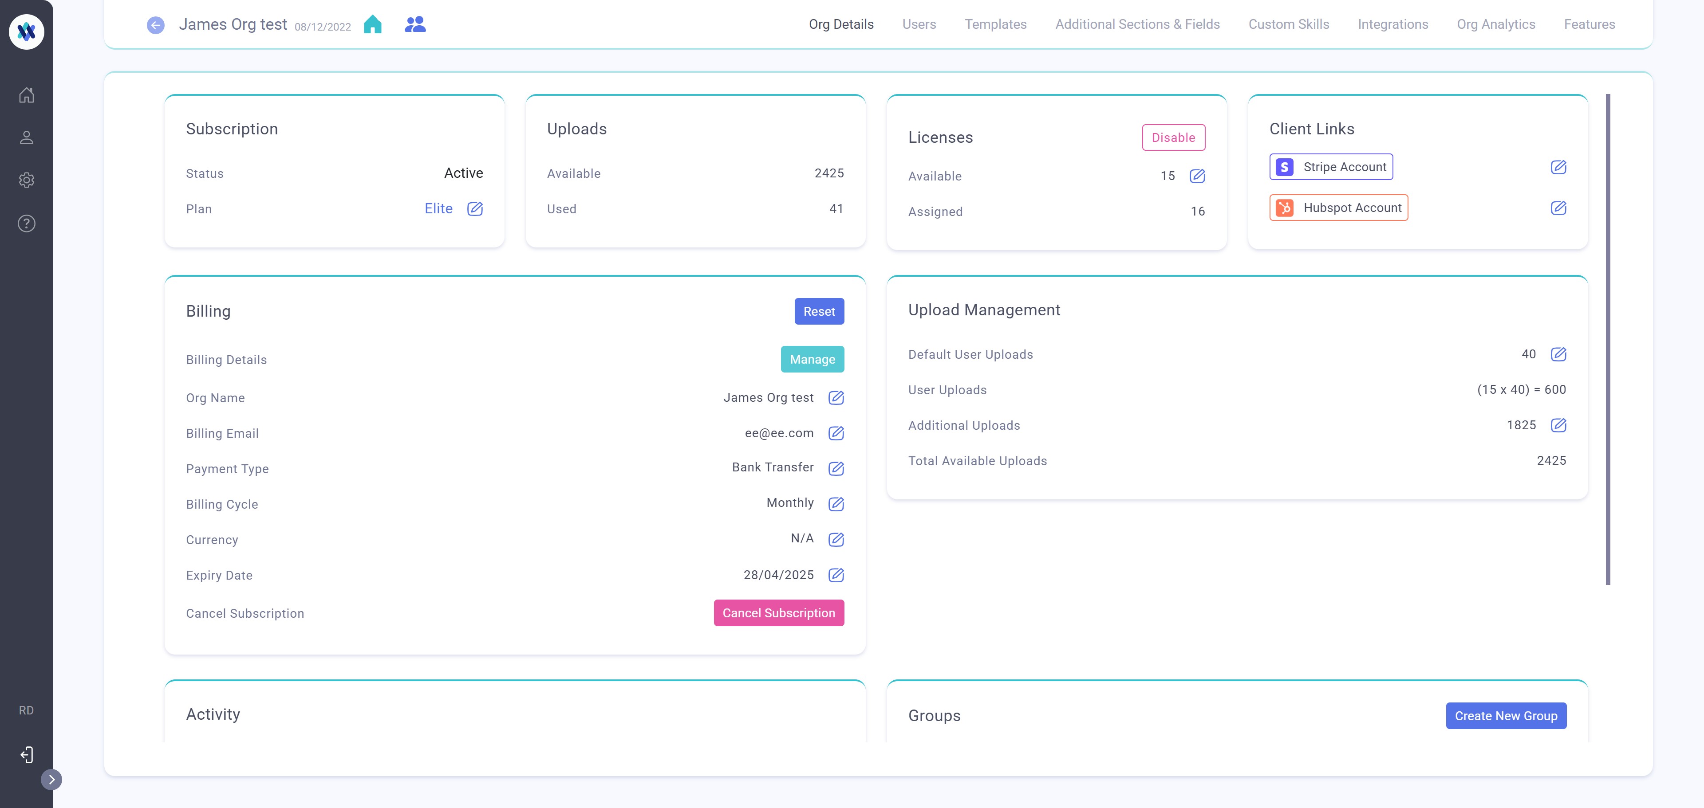Click the back arrow beside org name

pyautogui.click(x=155, y=25)
